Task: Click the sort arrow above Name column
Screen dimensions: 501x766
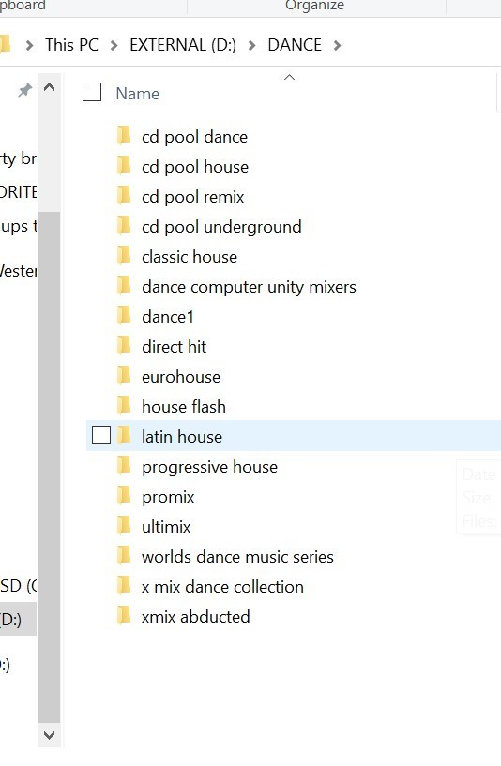Action: (x=289, y=77)
